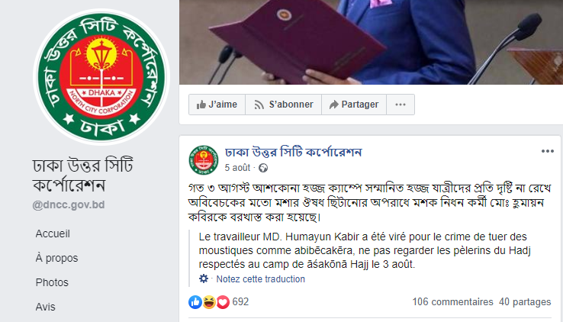Viewport: 563px width, 322px height.
Task: Open the large DNCC profile picture
Action: pyautogui.click(x=101, y=76)
